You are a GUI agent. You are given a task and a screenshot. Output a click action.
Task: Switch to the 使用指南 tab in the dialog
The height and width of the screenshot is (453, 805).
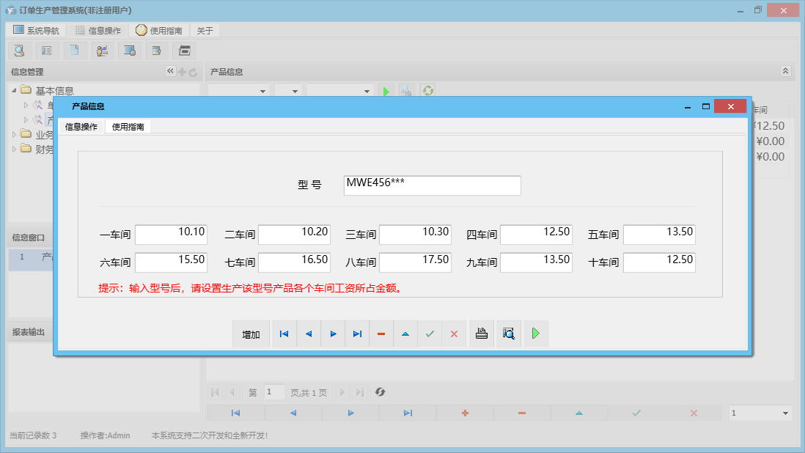128,125
